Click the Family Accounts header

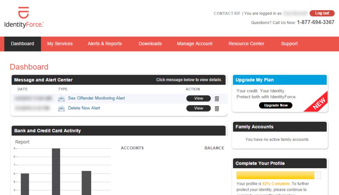point(280,127)
